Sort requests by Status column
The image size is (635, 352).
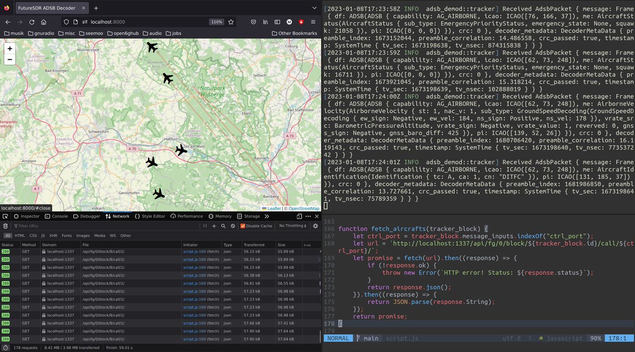click(x=10, y=245)
